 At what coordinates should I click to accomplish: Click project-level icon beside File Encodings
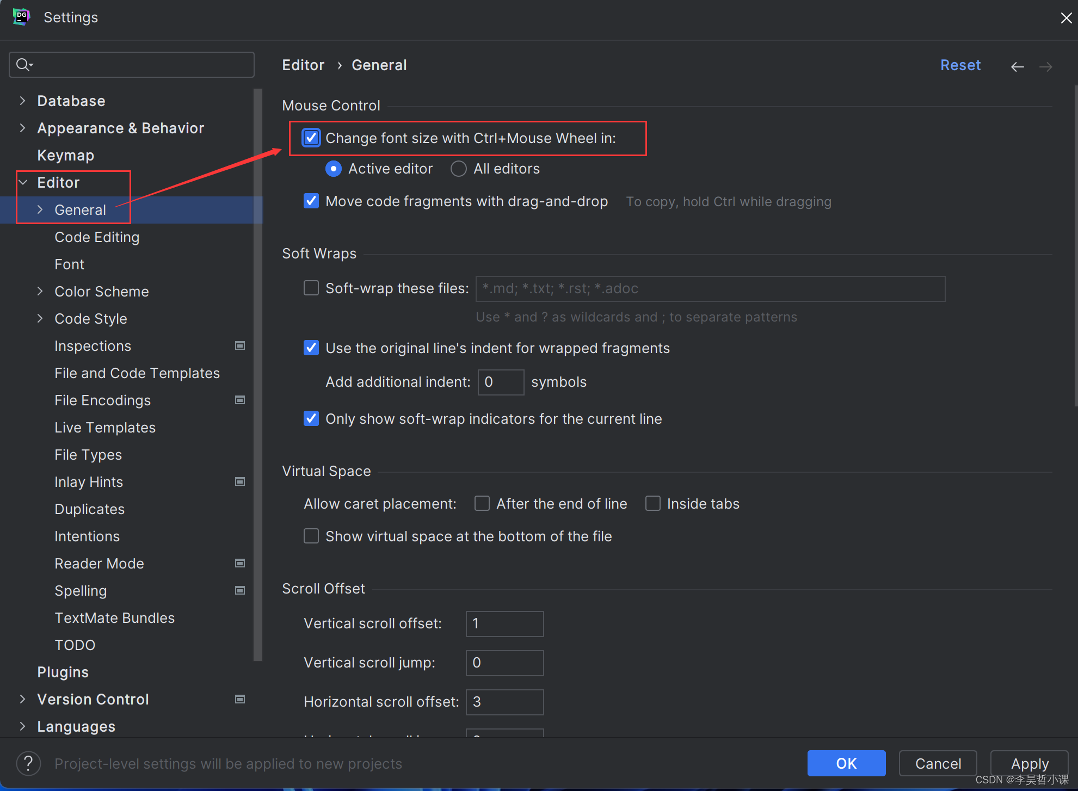pos(239,400)
